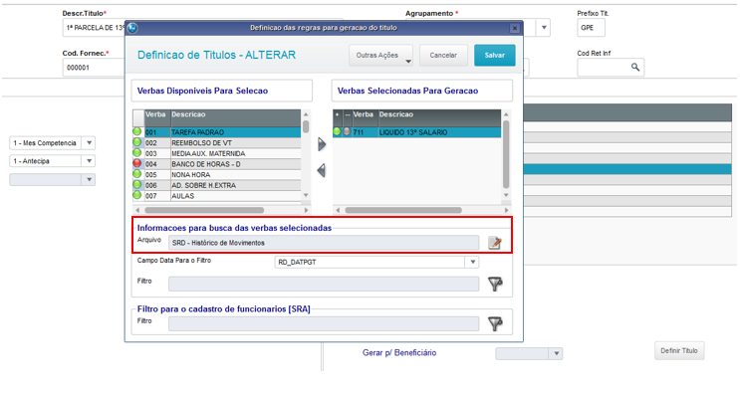The width and height of the screenshot is (740, 394).
Task: Click scroll-down arrow of available verbas list
Action: pos(306,195)
